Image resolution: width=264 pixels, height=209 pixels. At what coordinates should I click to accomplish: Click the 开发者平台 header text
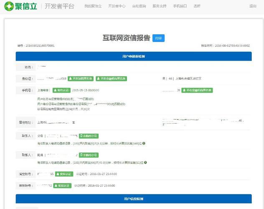click(59, 6)
